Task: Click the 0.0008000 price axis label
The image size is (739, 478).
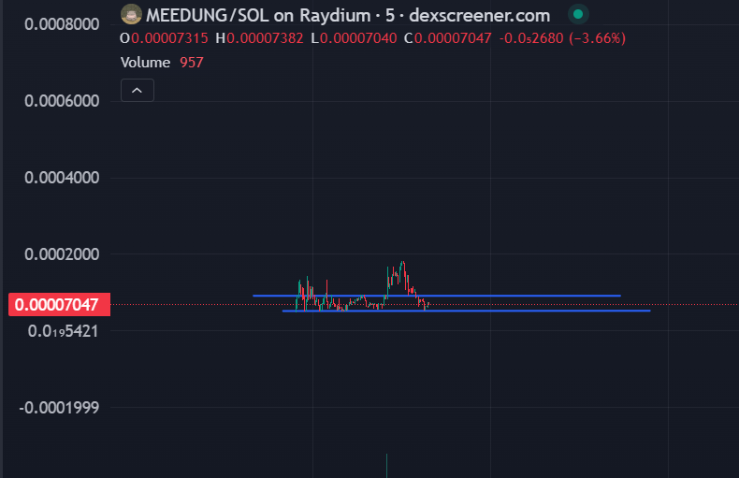Action: pyautogui.click(x=62, y=24)
